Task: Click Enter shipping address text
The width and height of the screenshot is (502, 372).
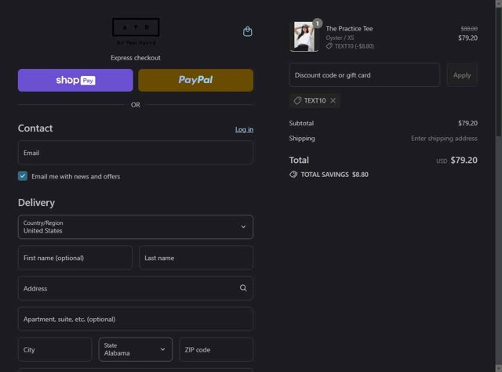Action: click(444, 139)
